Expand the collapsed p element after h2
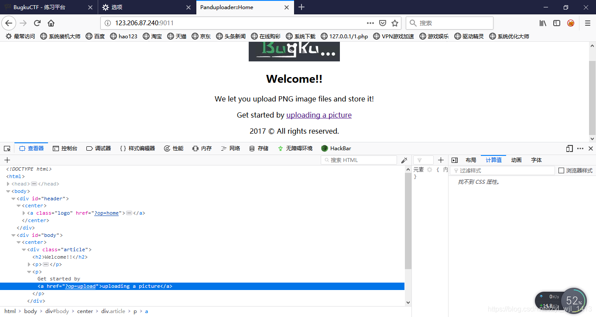 pos(29,264)
